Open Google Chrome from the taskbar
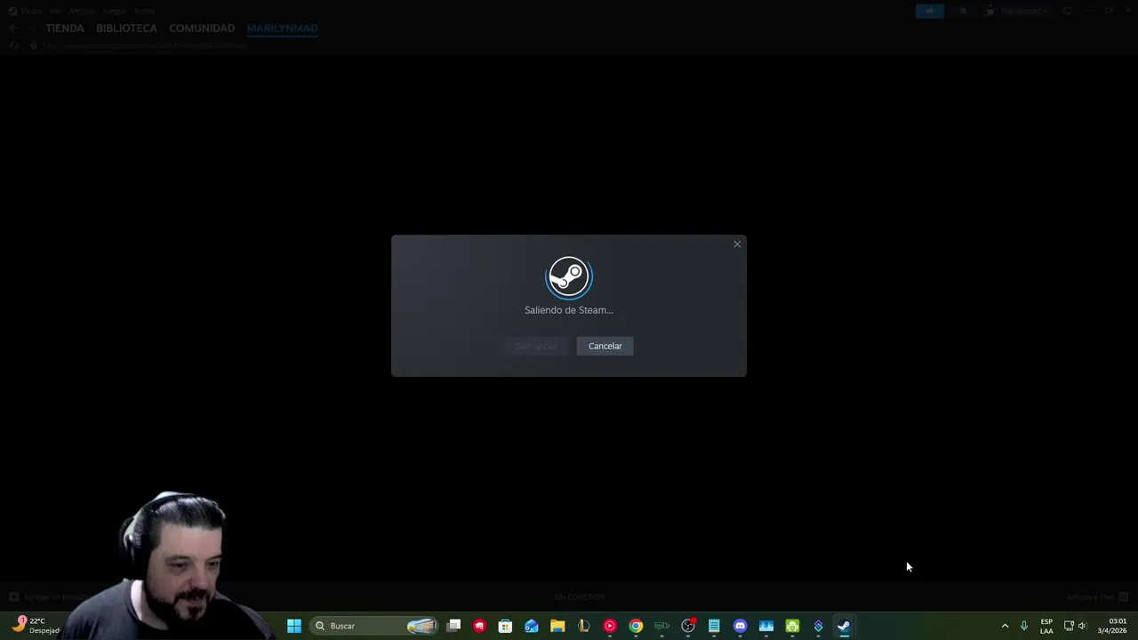 [x=636, y=626]
